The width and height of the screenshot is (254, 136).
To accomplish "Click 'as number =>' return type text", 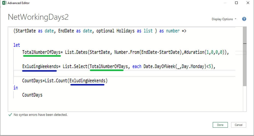I will coord(173,31).
